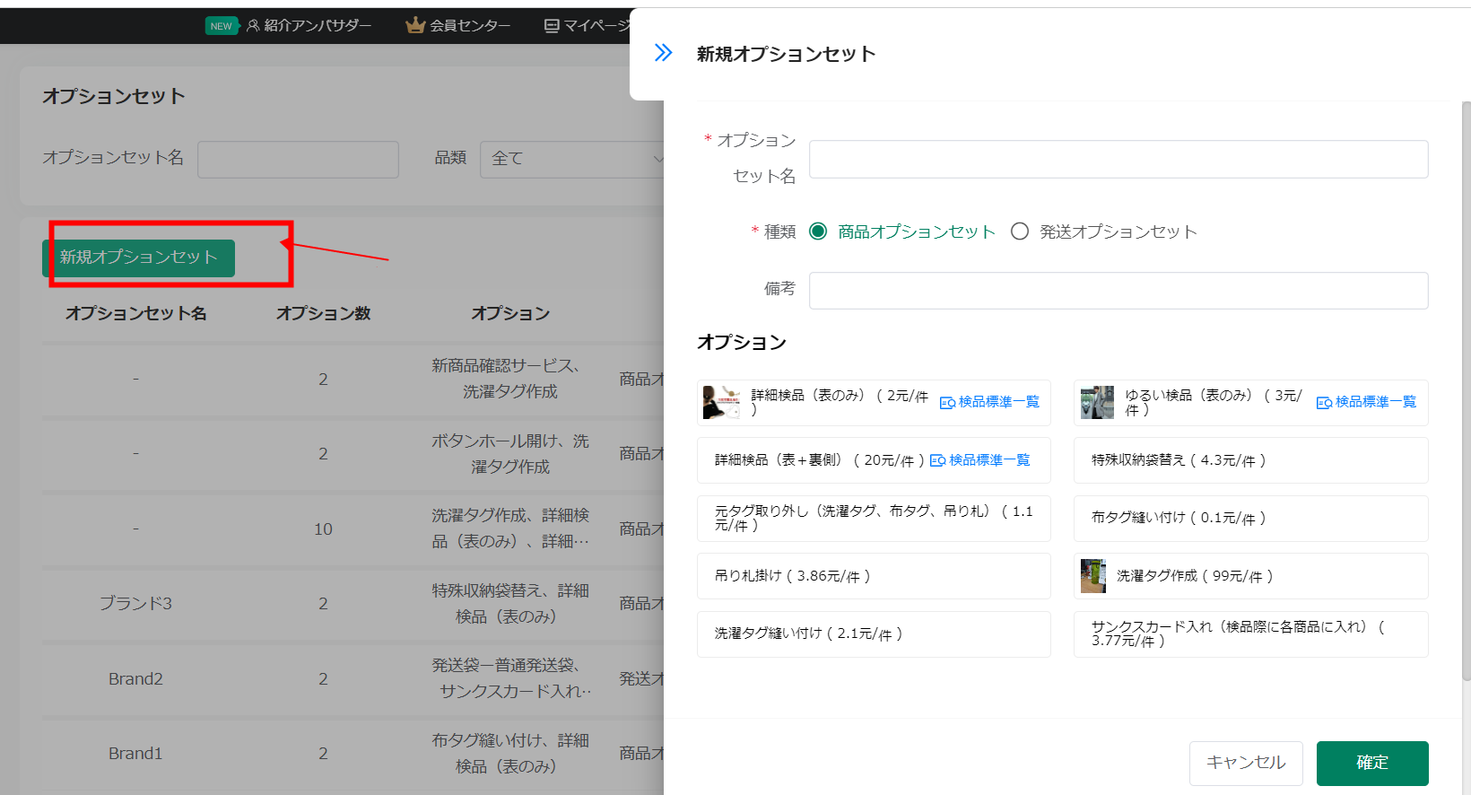Click cell 発送袋—普通発送袋、サンクスカード入れ

(510, 678)
